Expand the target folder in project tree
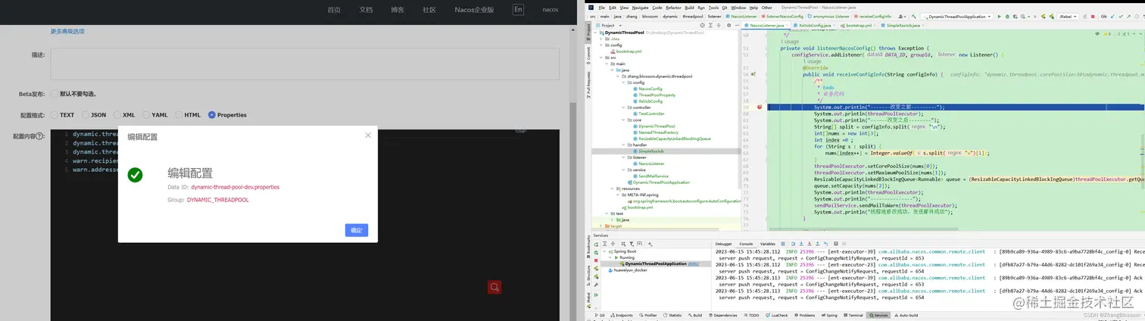This screenshot has height=321, width=1145. (x=601, y=226)
